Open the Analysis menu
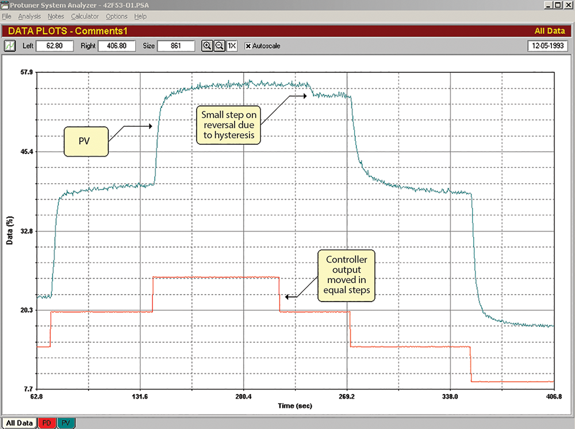The image size is (575, 429). pyautogui.click(x=29, y=17)
